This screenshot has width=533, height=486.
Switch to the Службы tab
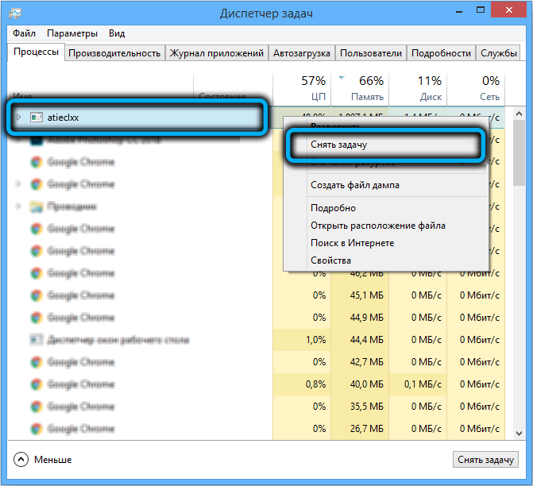coord(499,53)
